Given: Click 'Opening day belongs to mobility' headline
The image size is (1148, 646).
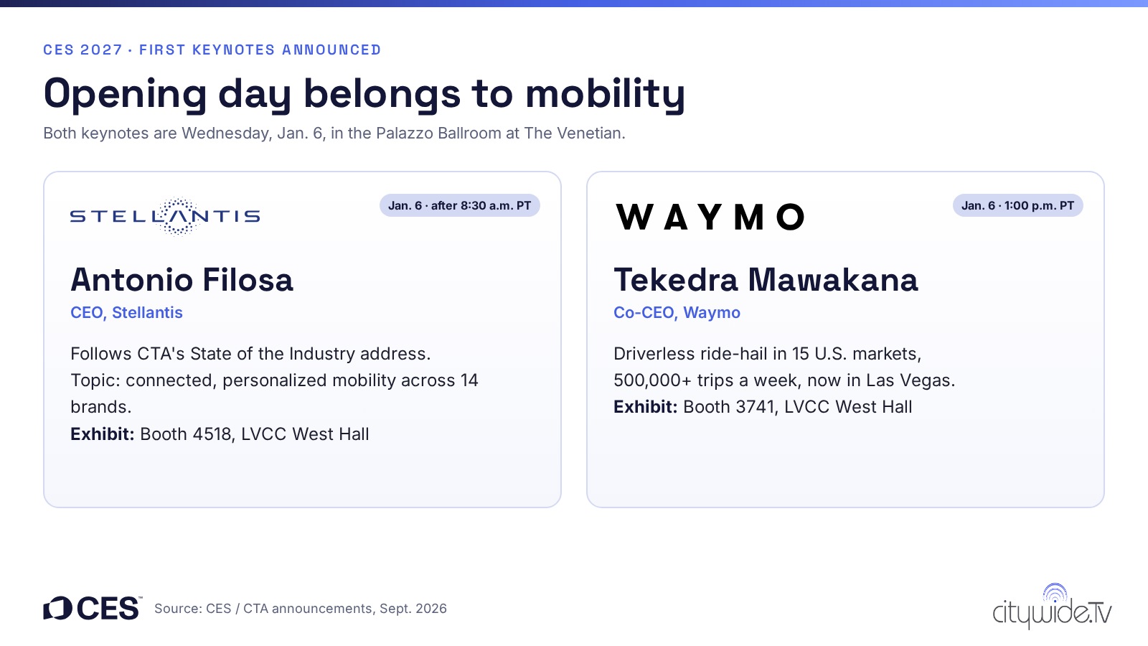Looking at the screenshot, I should (x=364, y=94).
